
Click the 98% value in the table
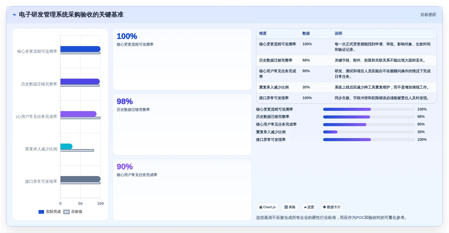(x=306, y=60)
